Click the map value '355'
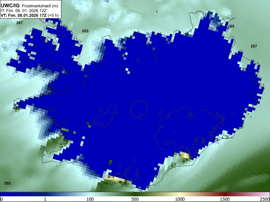This screenshot has width=270, height=202. click(x=7, y=183)
